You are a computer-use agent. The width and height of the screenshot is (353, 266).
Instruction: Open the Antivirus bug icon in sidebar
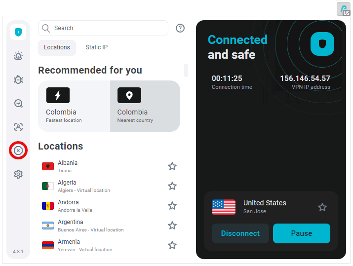pyautogui.click(x=18, y=79)
